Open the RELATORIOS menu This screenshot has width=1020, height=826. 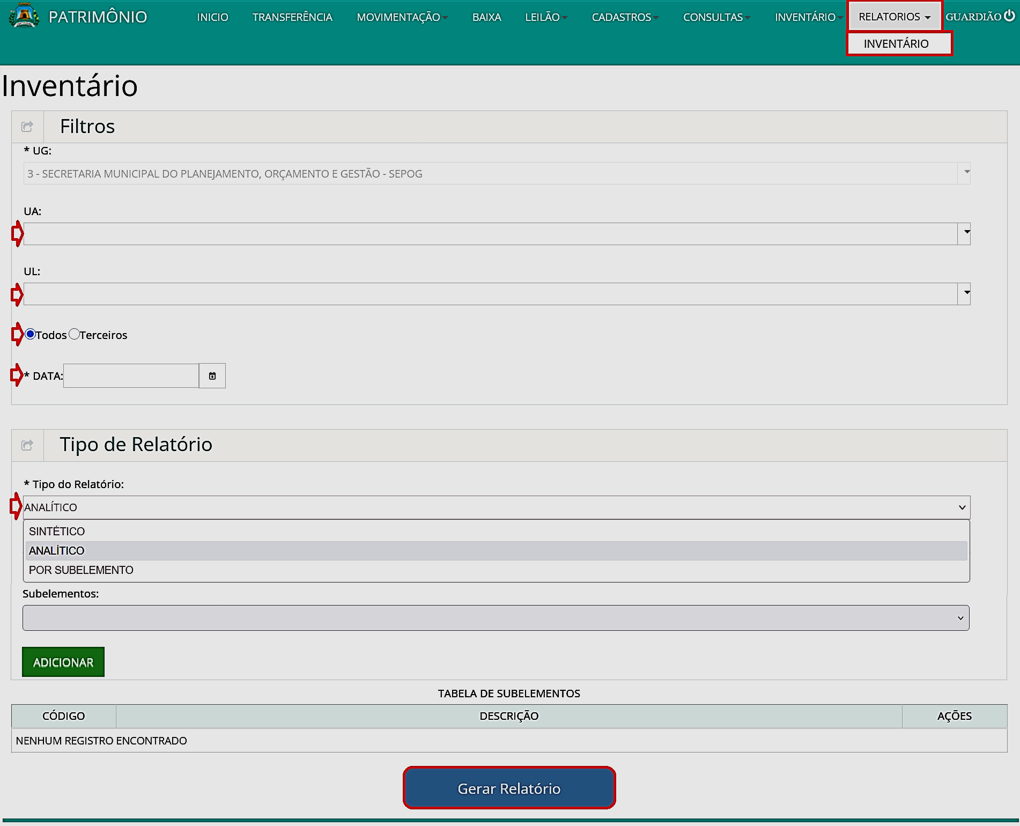(895, 17)
